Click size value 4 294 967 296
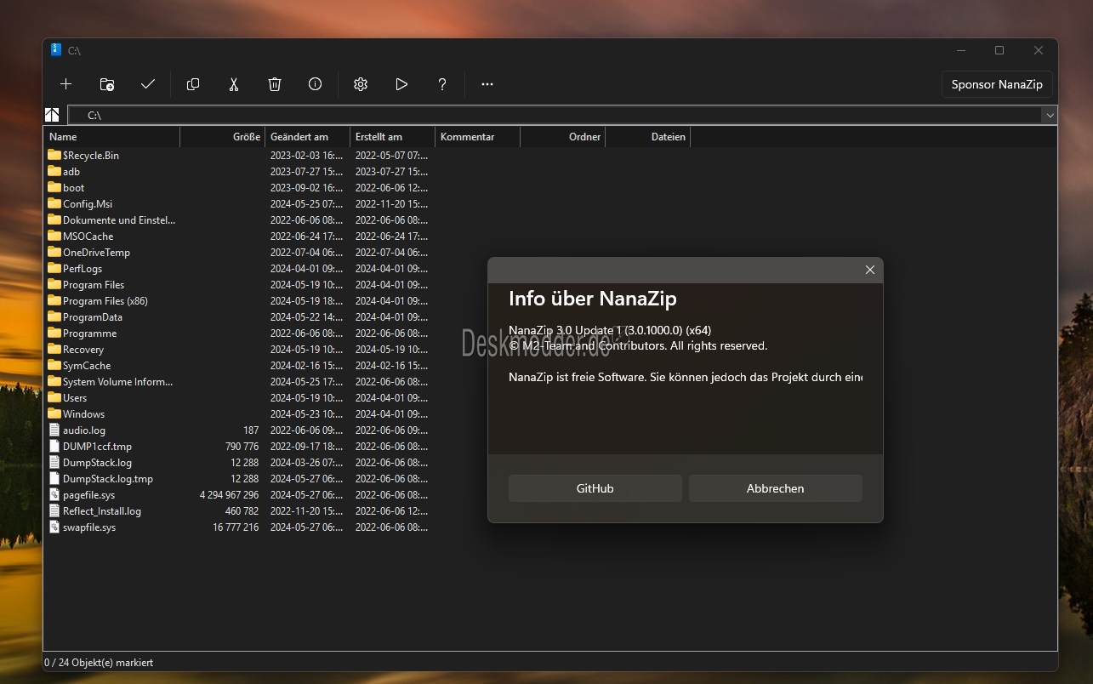The height and width of the screenshot is (684, 1093). coord(230,494)
